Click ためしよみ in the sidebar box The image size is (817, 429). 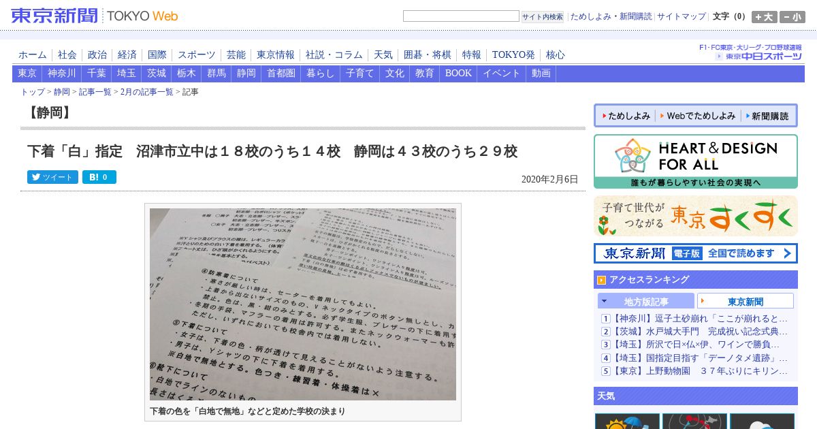(625, 116)
